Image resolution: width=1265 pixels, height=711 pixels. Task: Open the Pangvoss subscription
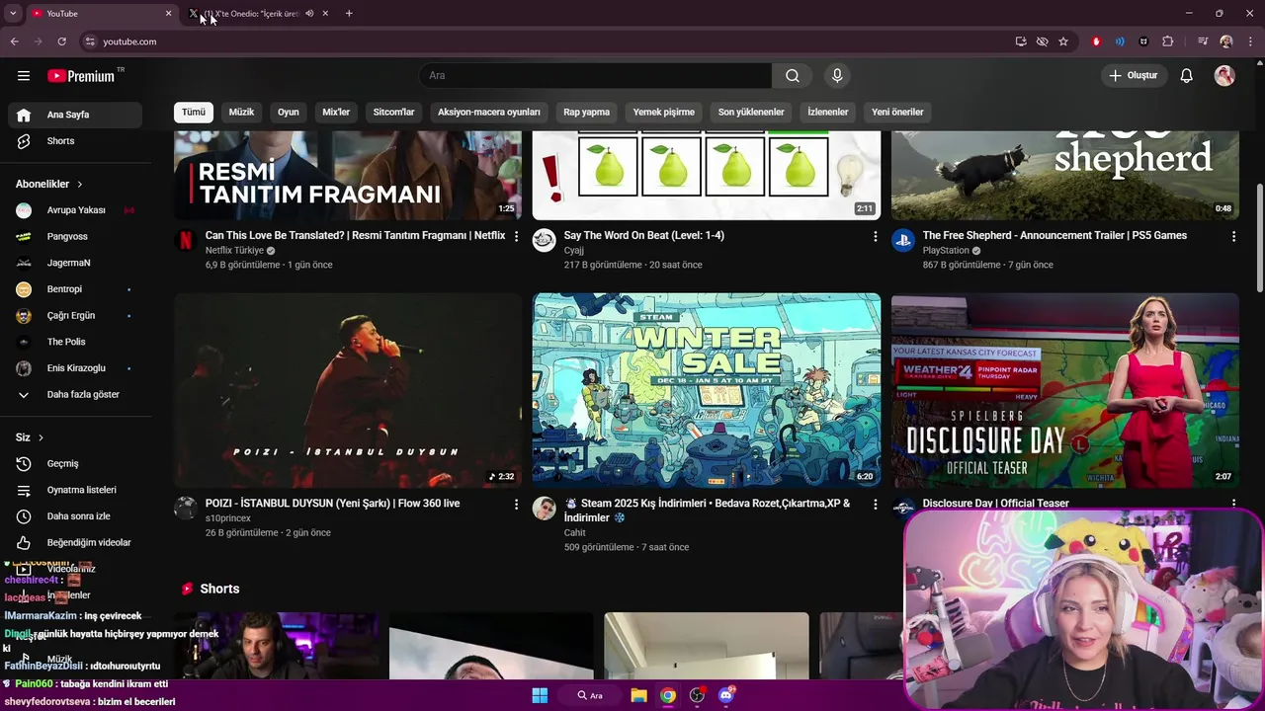tap(75, 237)
